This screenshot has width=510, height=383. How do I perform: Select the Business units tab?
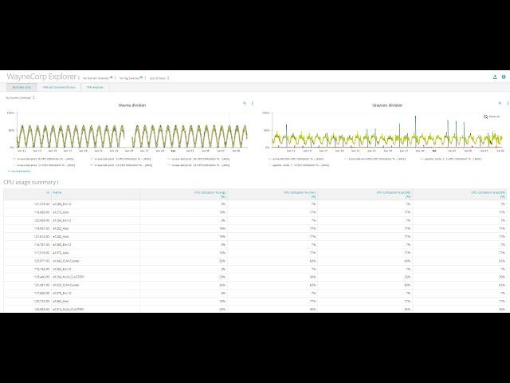click(22, 87)
